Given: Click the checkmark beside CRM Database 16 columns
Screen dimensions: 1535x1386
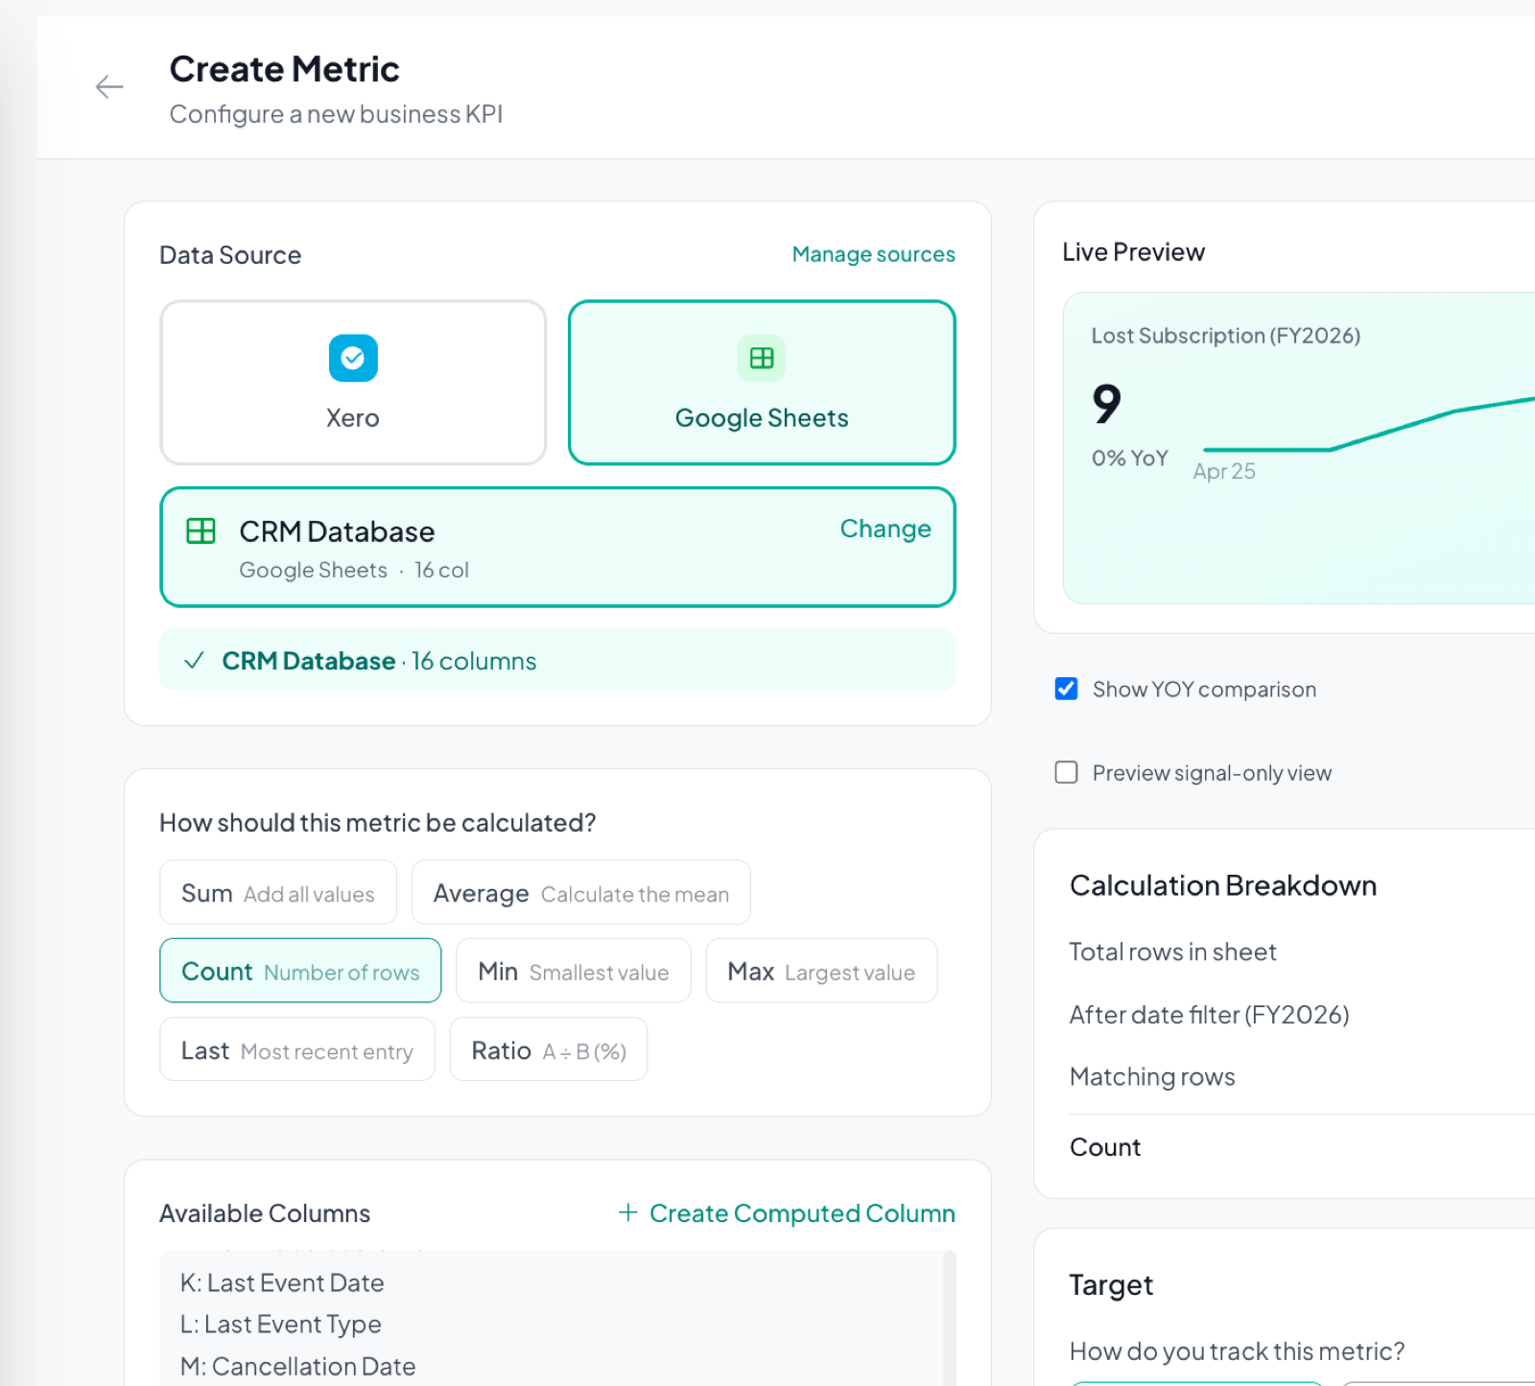Looking at the screenshot, I should (x=194, y=660).
